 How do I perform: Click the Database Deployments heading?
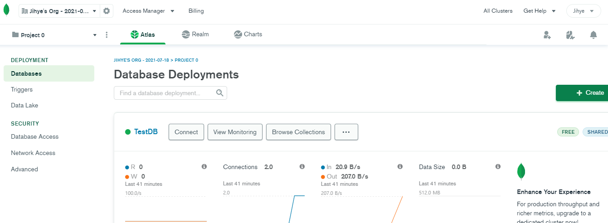pos(176,74)
